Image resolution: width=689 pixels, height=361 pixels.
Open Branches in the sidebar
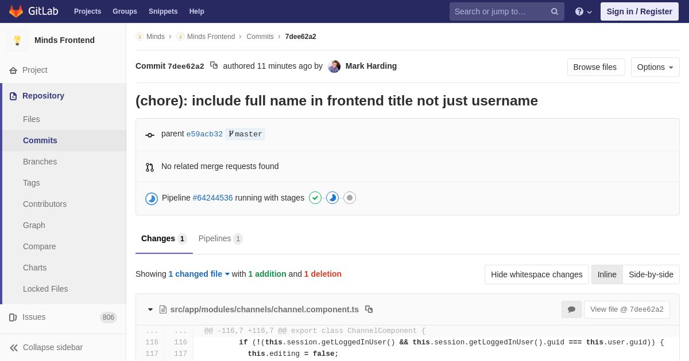63,162
